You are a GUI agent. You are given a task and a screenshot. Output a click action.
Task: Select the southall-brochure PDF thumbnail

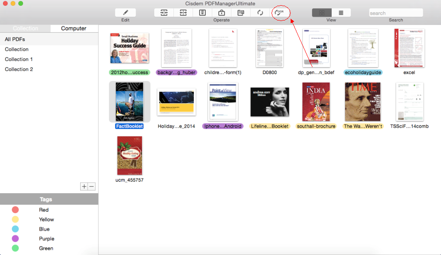pos(316,102)
